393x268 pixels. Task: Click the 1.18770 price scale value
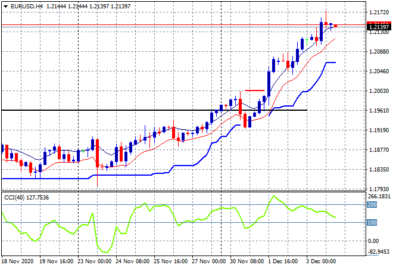point(379,149)
